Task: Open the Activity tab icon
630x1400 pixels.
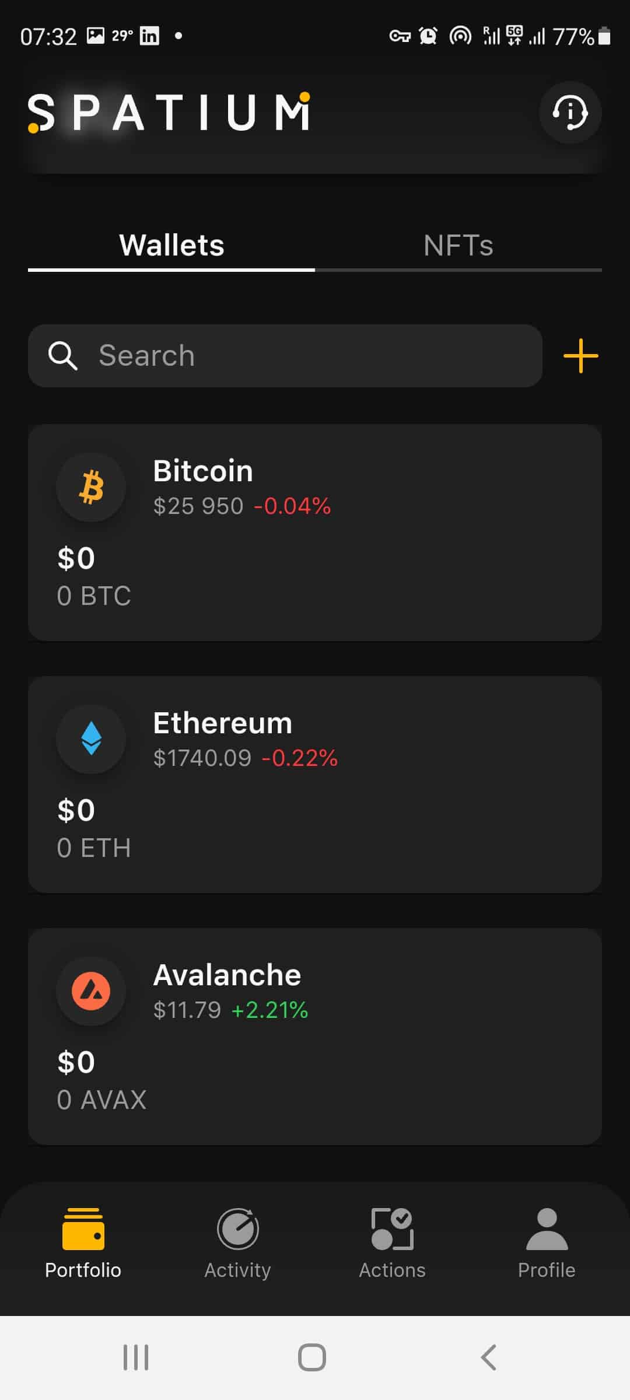Action: (x=237, y=1229)
